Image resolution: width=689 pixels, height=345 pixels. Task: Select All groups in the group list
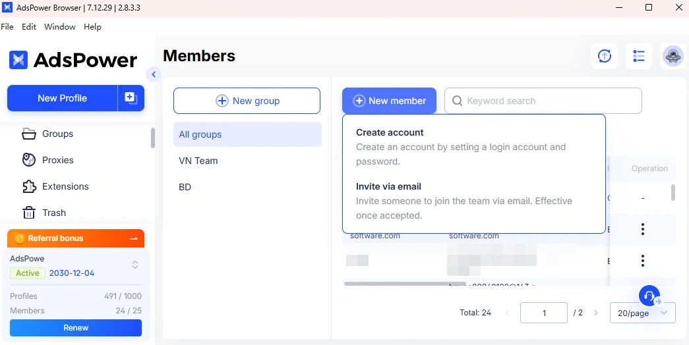tap(247, 134)
